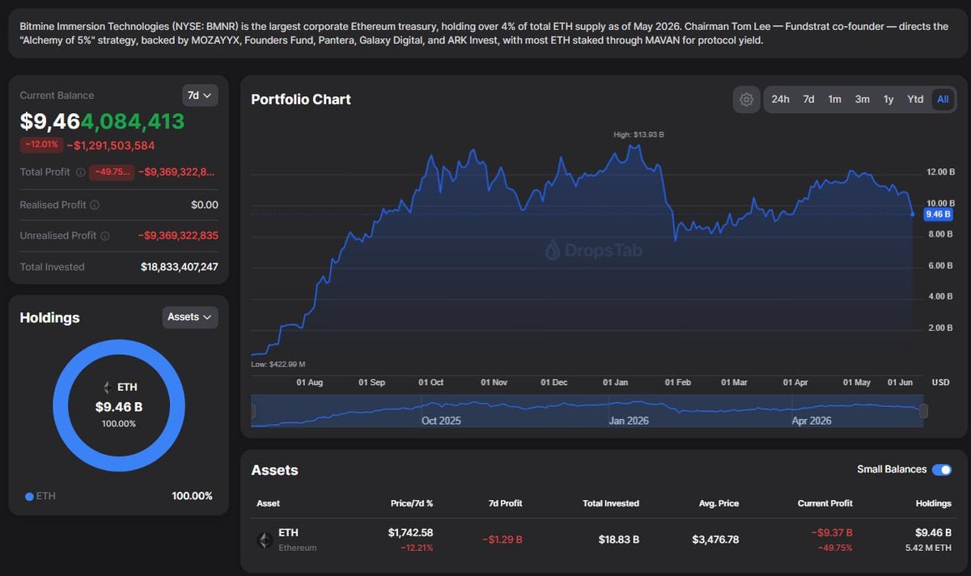
Task: Click the 01 Jan date axis label
Action: click(616, 382)
